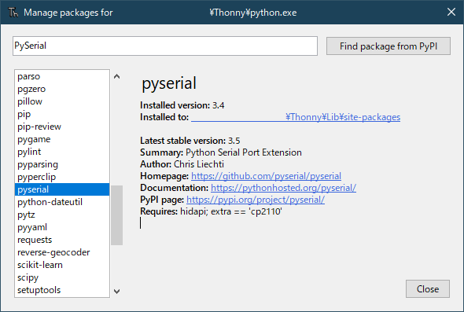Click the large pyserial heading text
The width and height of the screenshot is (464, 312).
tap(169, 83)
